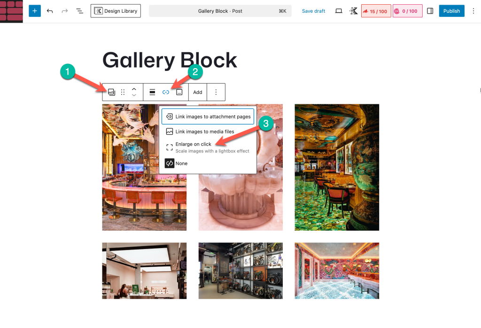
Task: Click the Publish button
Action: coord(451,11)
